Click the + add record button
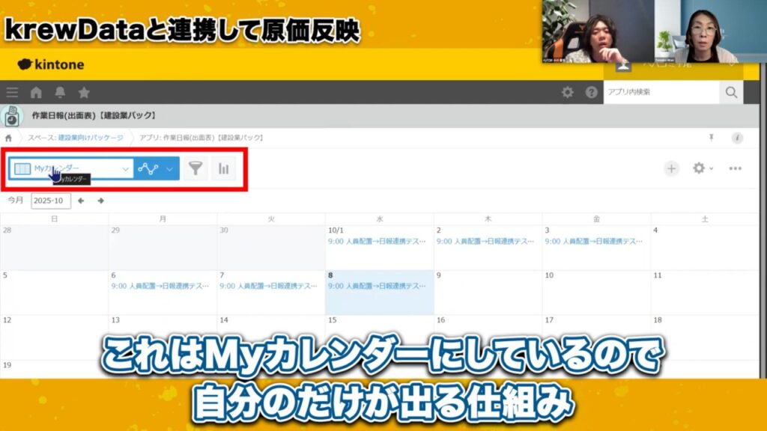The height and width of the screenshot is (431, 767). coord(672,169)
